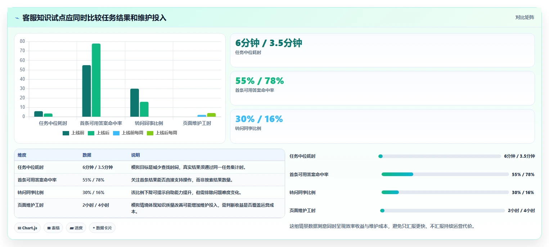Click the 说明 column header

pos(135,155)
